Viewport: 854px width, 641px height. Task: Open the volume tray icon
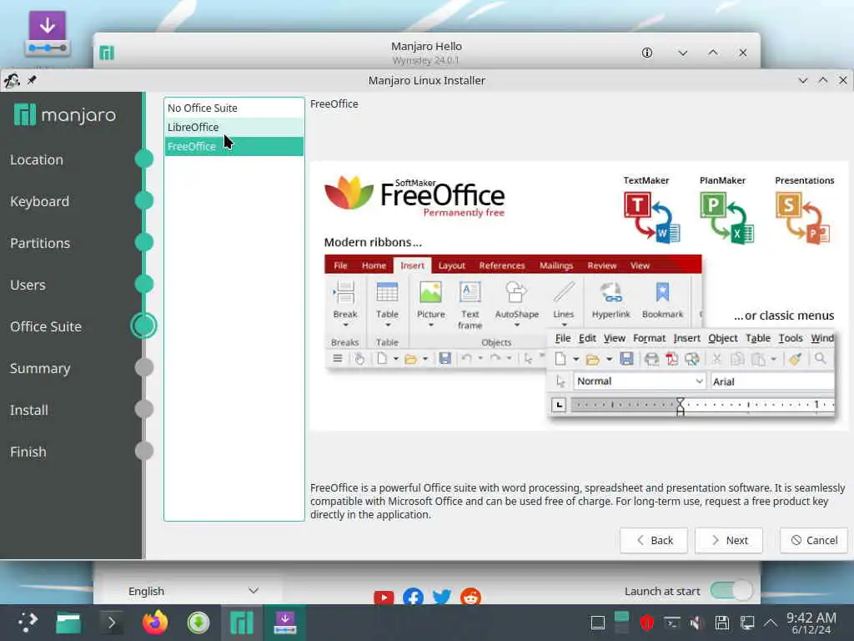click(696, 623)
